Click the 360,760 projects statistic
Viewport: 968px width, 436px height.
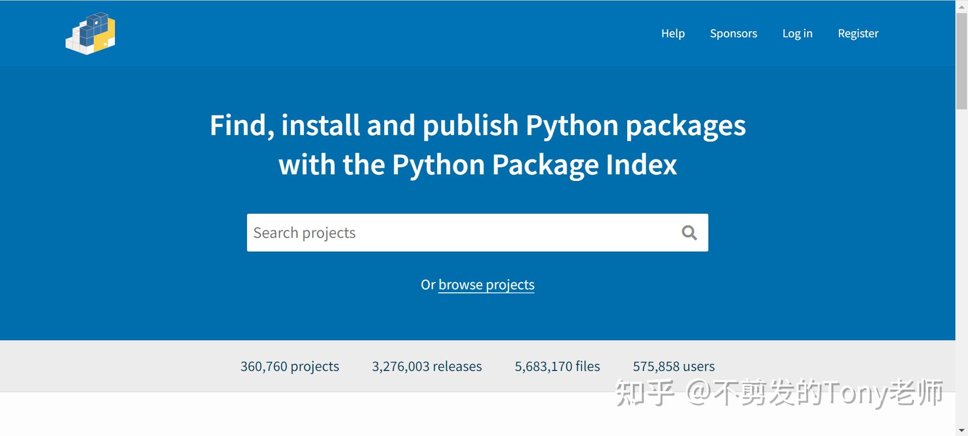point(289,366)
